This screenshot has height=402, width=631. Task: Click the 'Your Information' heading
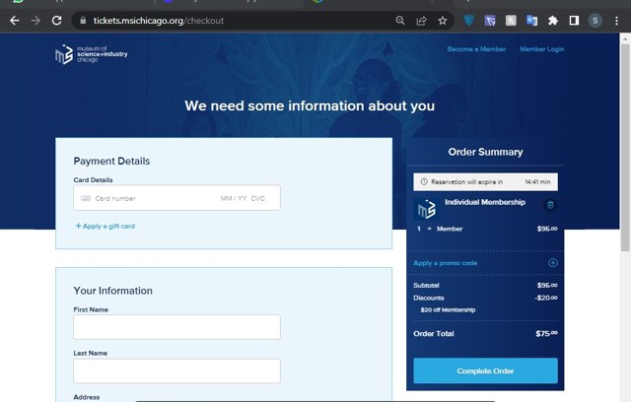coord(113,291)
